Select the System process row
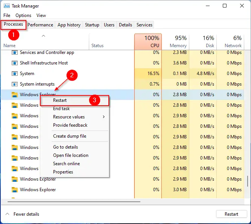This screenshot has width=251, height=224. point(122,74)
